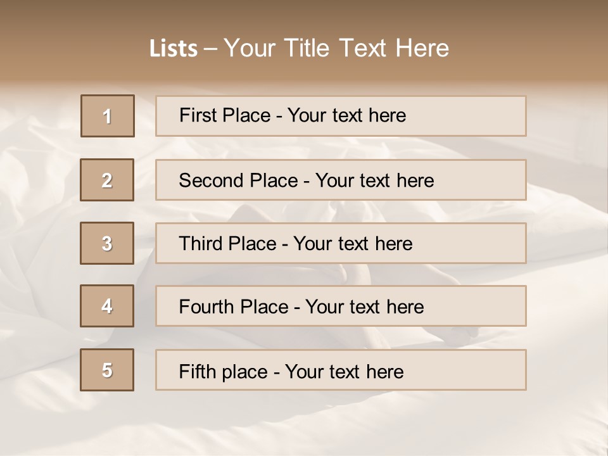
Task: Click the words 'Fifth place'
Action: pos(222,371)
